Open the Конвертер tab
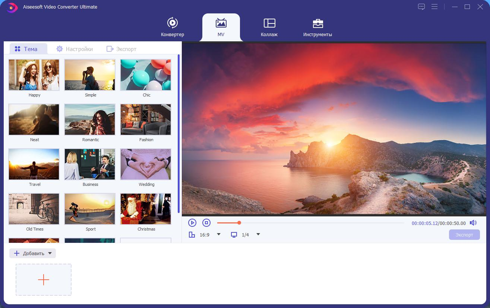This screenshot has height=308, width=490. click(173, 27)
